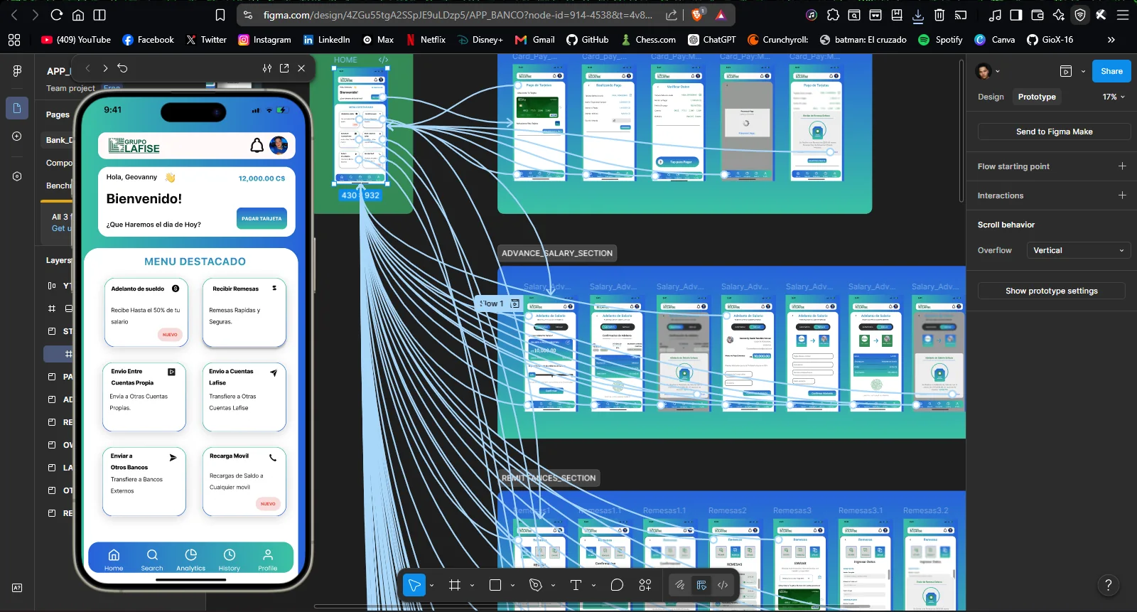Image resolution: width=1137 pixels, height=612 pixels.
Task: Open zoom level 17% dropdown
Action: pyautogui.click(x=1114, y=97)
